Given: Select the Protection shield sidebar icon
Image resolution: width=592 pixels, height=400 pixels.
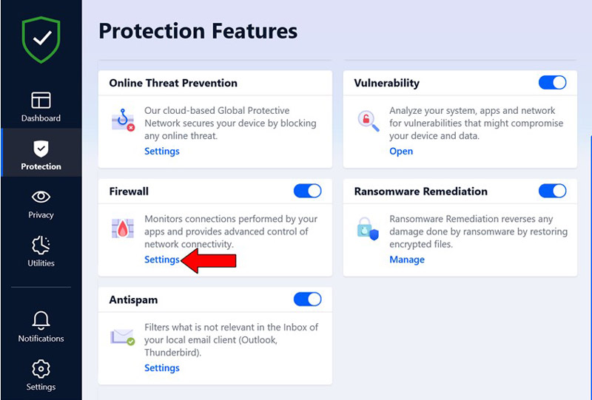Looking at the screenshot, I should (x=41, y=149).
